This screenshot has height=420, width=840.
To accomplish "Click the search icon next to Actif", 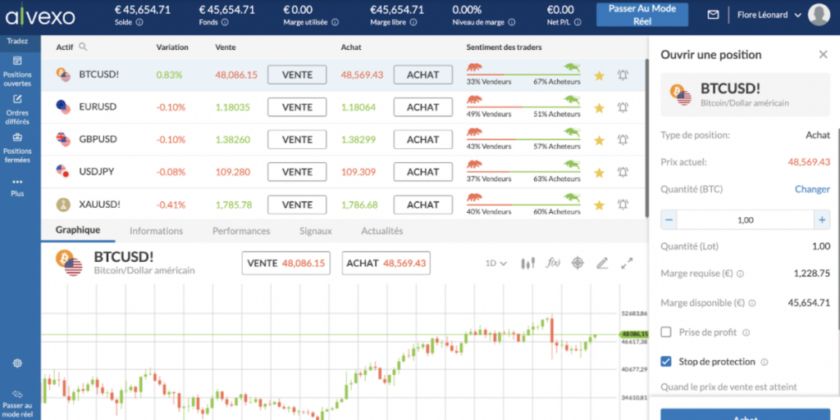I will [83, 47].
